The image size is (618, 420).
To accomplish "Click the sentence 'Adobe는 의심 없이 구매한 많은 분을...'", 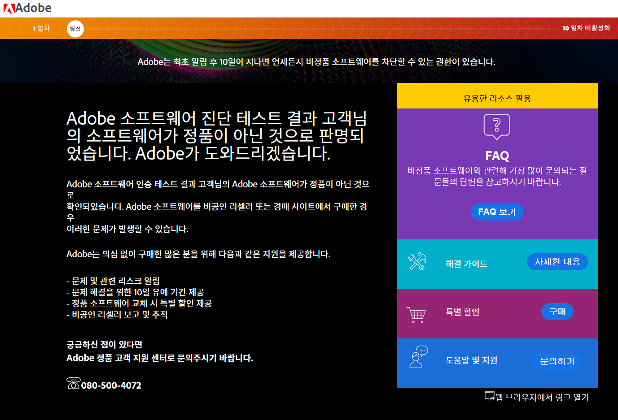I will (x=198, y=254).
